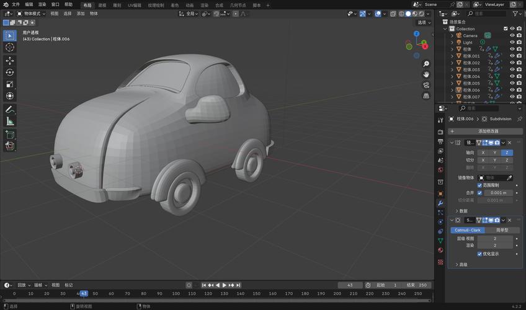Screen dimensions: 526x310
Task: Uncheck the 范围限制 checkbox
Action: (479, 185)
